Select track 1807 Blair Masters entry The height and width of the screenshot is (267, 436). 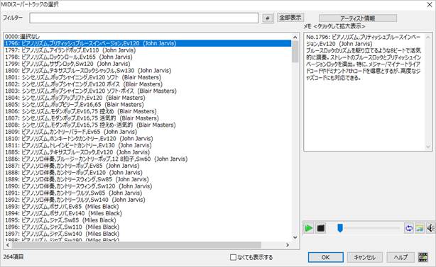pyautogui.click(x=148, y=118)
